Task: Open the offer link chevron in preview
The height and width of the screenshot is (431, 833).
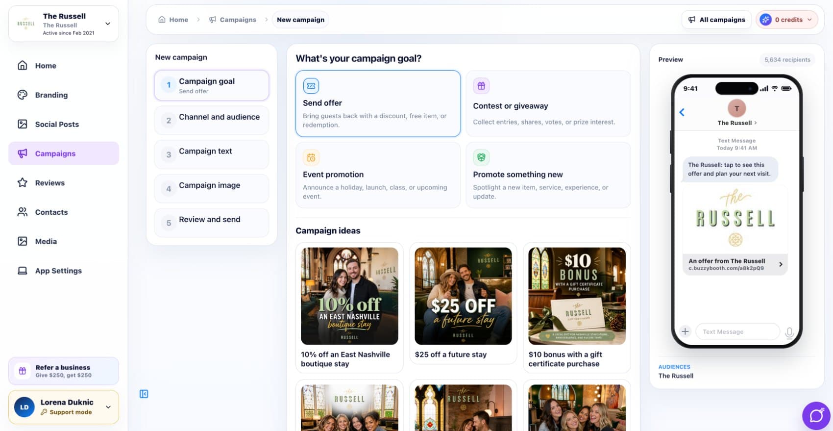Action: pos(781,264)
